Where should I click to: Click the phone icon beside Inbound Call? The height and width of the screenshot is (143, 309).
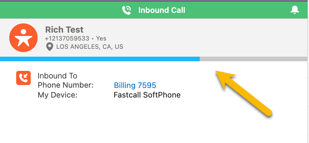pos(126,10)
